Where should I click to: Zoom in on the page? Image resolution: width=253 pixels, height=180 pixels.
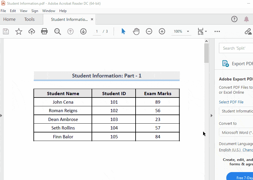[162, 31]
